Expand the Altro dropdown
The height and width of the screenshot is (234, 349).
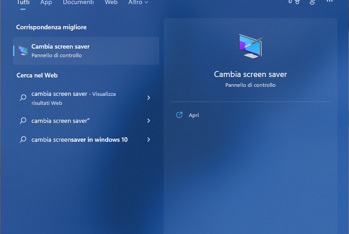tap(138, 2)
